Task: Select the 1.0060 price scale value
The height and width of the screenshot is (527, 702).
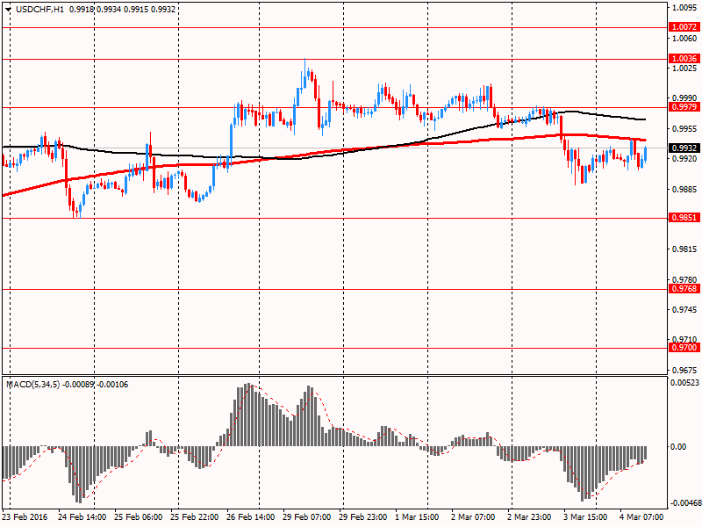Action: [685, 39]
